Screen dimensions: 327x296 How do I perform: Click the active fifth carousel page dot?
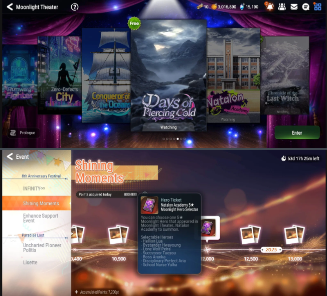[x=178, y=139]
